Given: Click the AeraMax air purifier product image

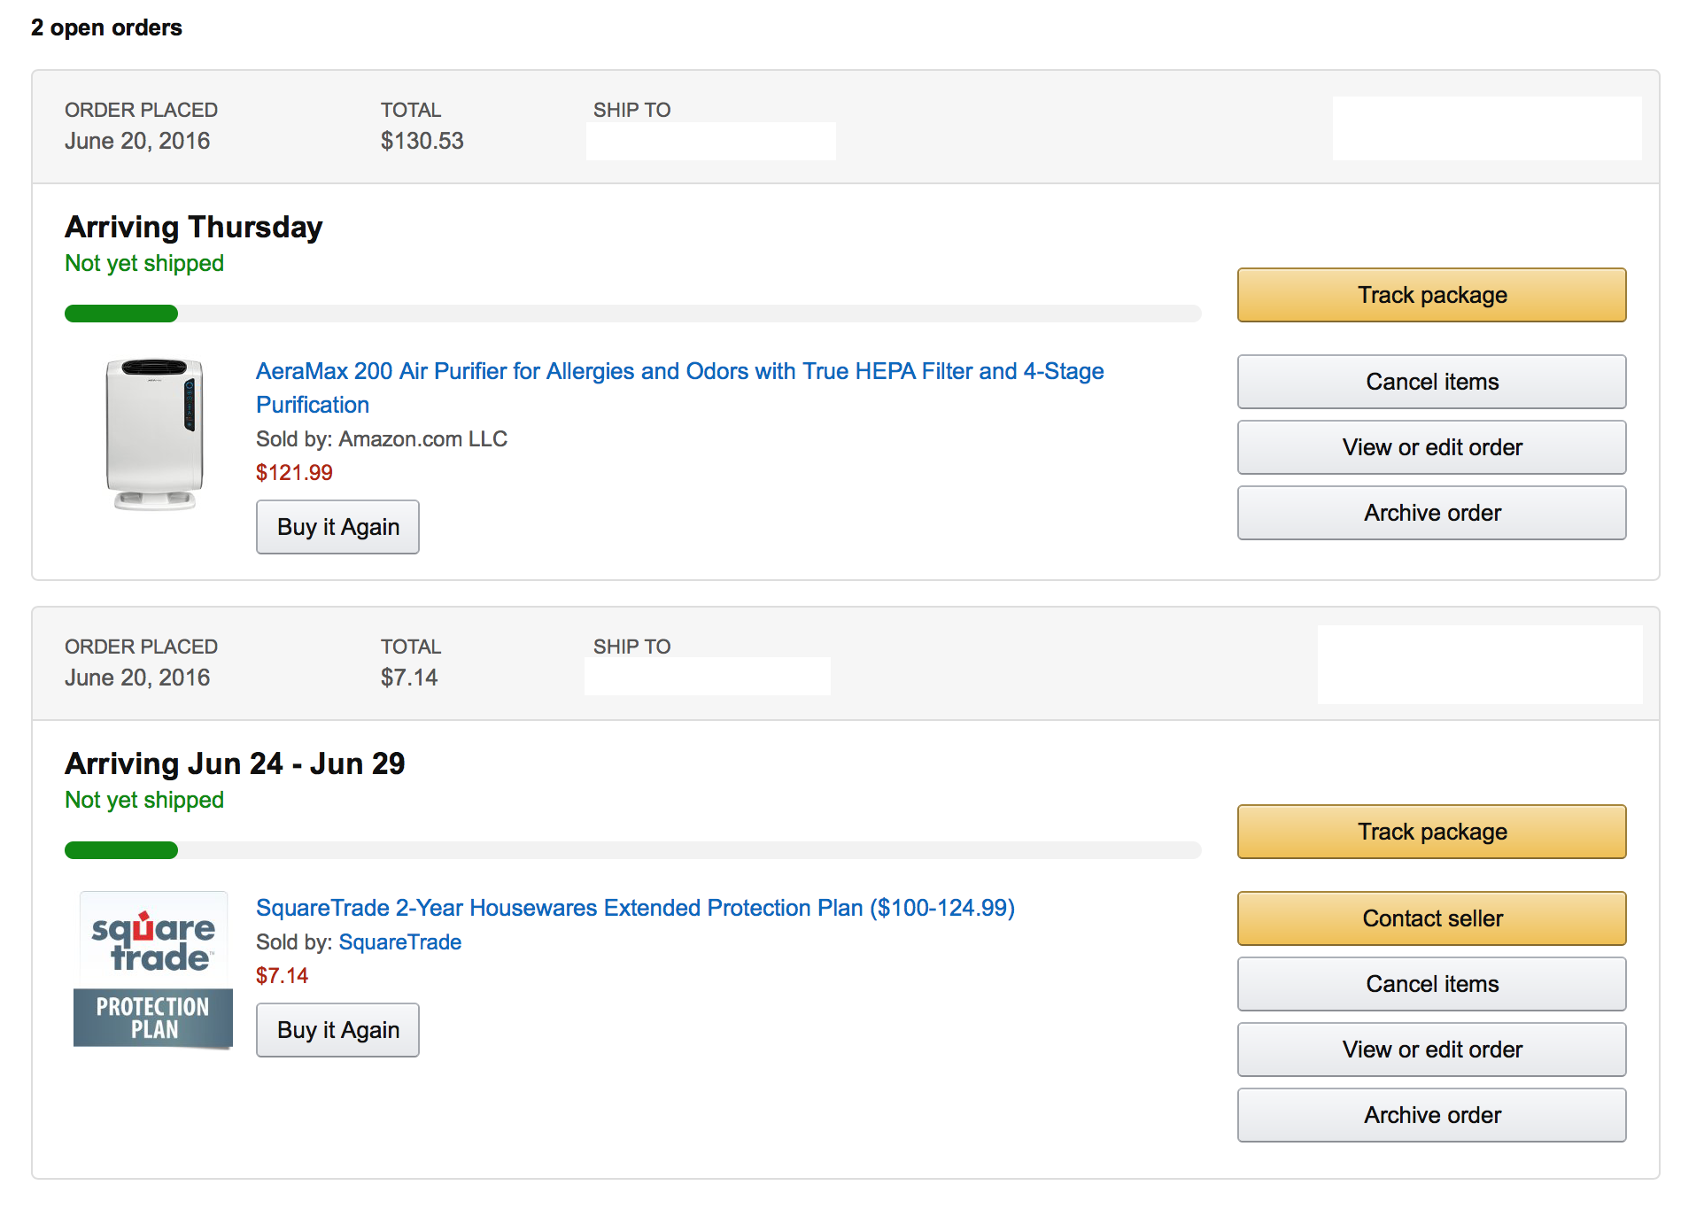Looking at the screenshot, I should coord(155,434).
